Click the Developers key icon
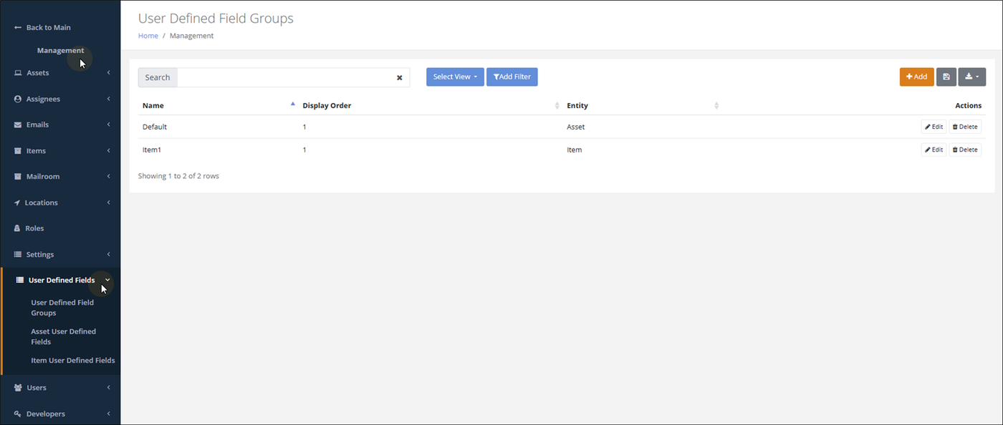The width and height of the screenshot is (1003, 425). 18,414
